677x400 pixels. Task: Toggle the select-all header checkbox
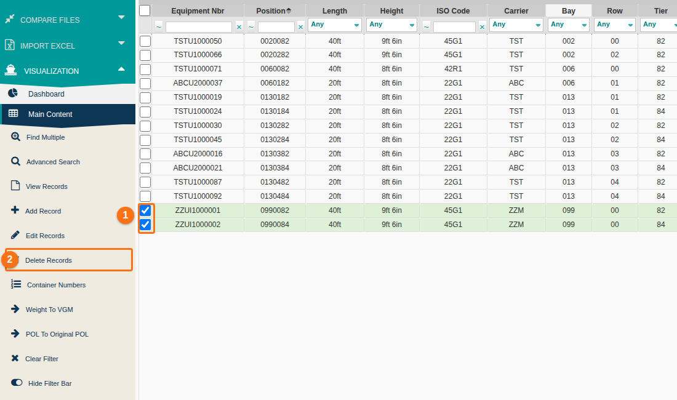pos(145,10)
